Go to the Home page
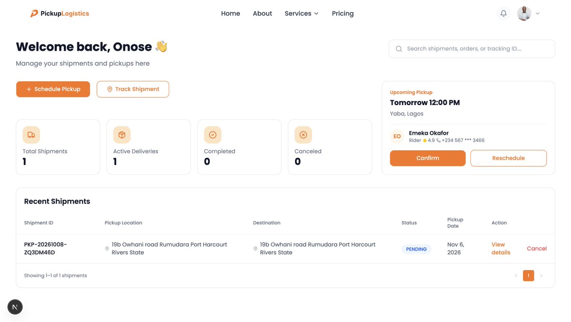571x322 pixels. pyautogui.click(x=230, y=13)
